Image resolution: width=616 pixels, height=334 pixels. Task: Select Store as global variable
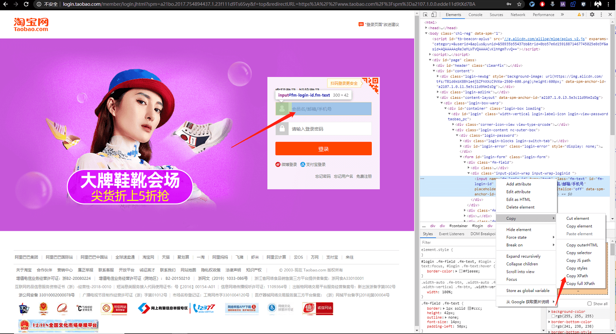tap(526, 290)
